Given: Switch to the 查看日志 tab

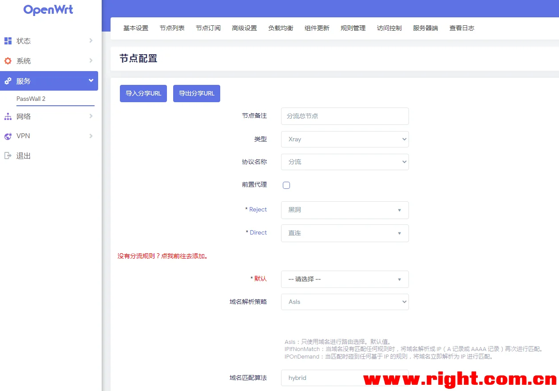Looking at the screenshot, I should [462, 28].
